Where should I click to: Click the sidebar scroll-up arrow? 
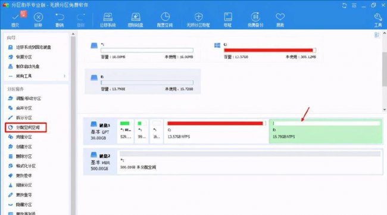pyautogui.click(x=73, y=34)
